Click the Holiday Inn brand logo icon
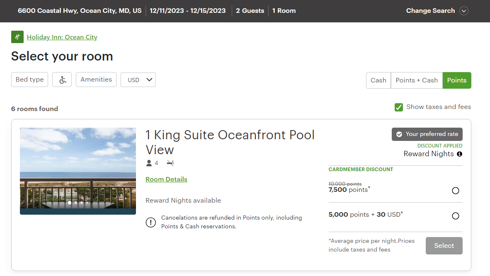490x276 pixels. (17, 37)
